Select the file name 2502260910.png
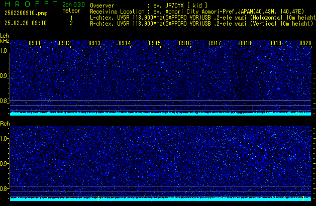Image resolution: width=316 pixels, height=206 pixels. click(x=26, y=13)
